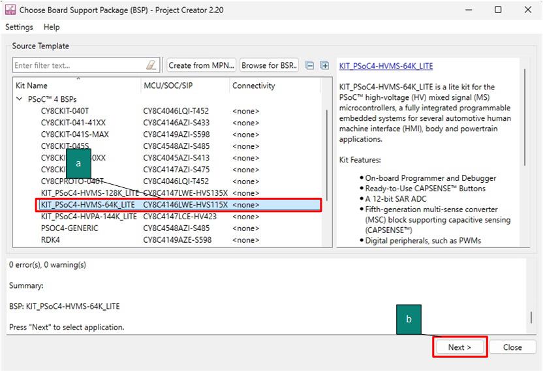Click 'A 12-bit SAR ADC' feature text

[x=396, y=199]
